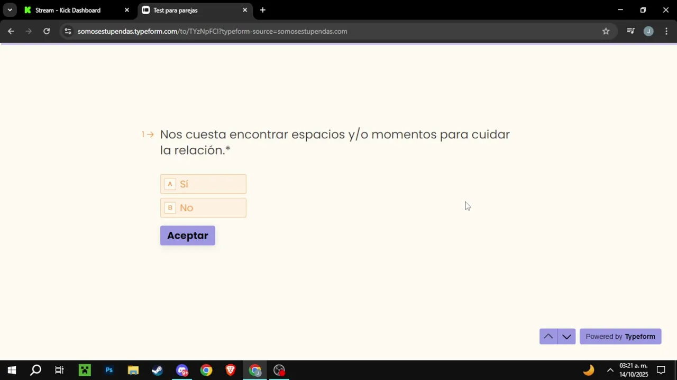Open Photoshop from the taskbar
Viewport: 677px width, 380px height.
pyautogui.click(x=109, y=370)
